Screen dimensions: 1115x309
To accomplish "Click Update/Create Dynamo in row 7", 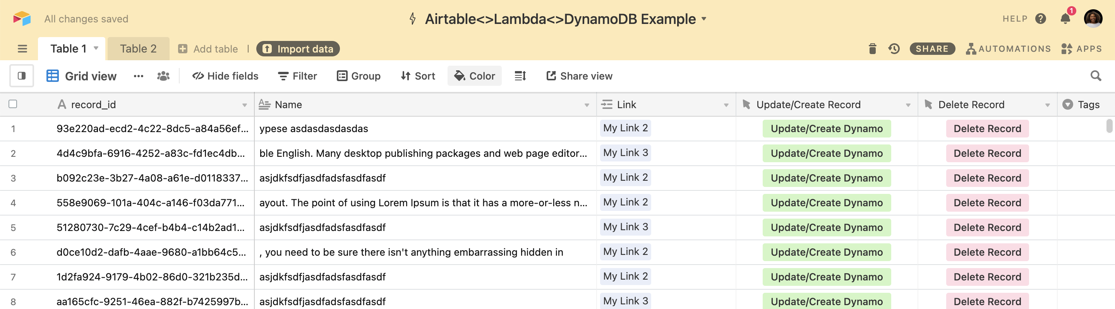I will click(x=827, y=277).
